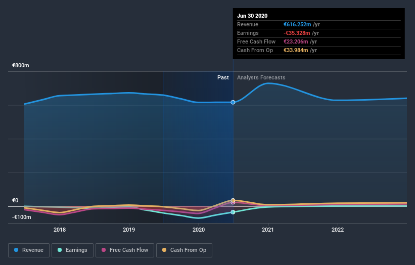This screenshot has width=415, height=265.
Task: Click the Revenue row label in tooltip
Action: click(248, 24)
